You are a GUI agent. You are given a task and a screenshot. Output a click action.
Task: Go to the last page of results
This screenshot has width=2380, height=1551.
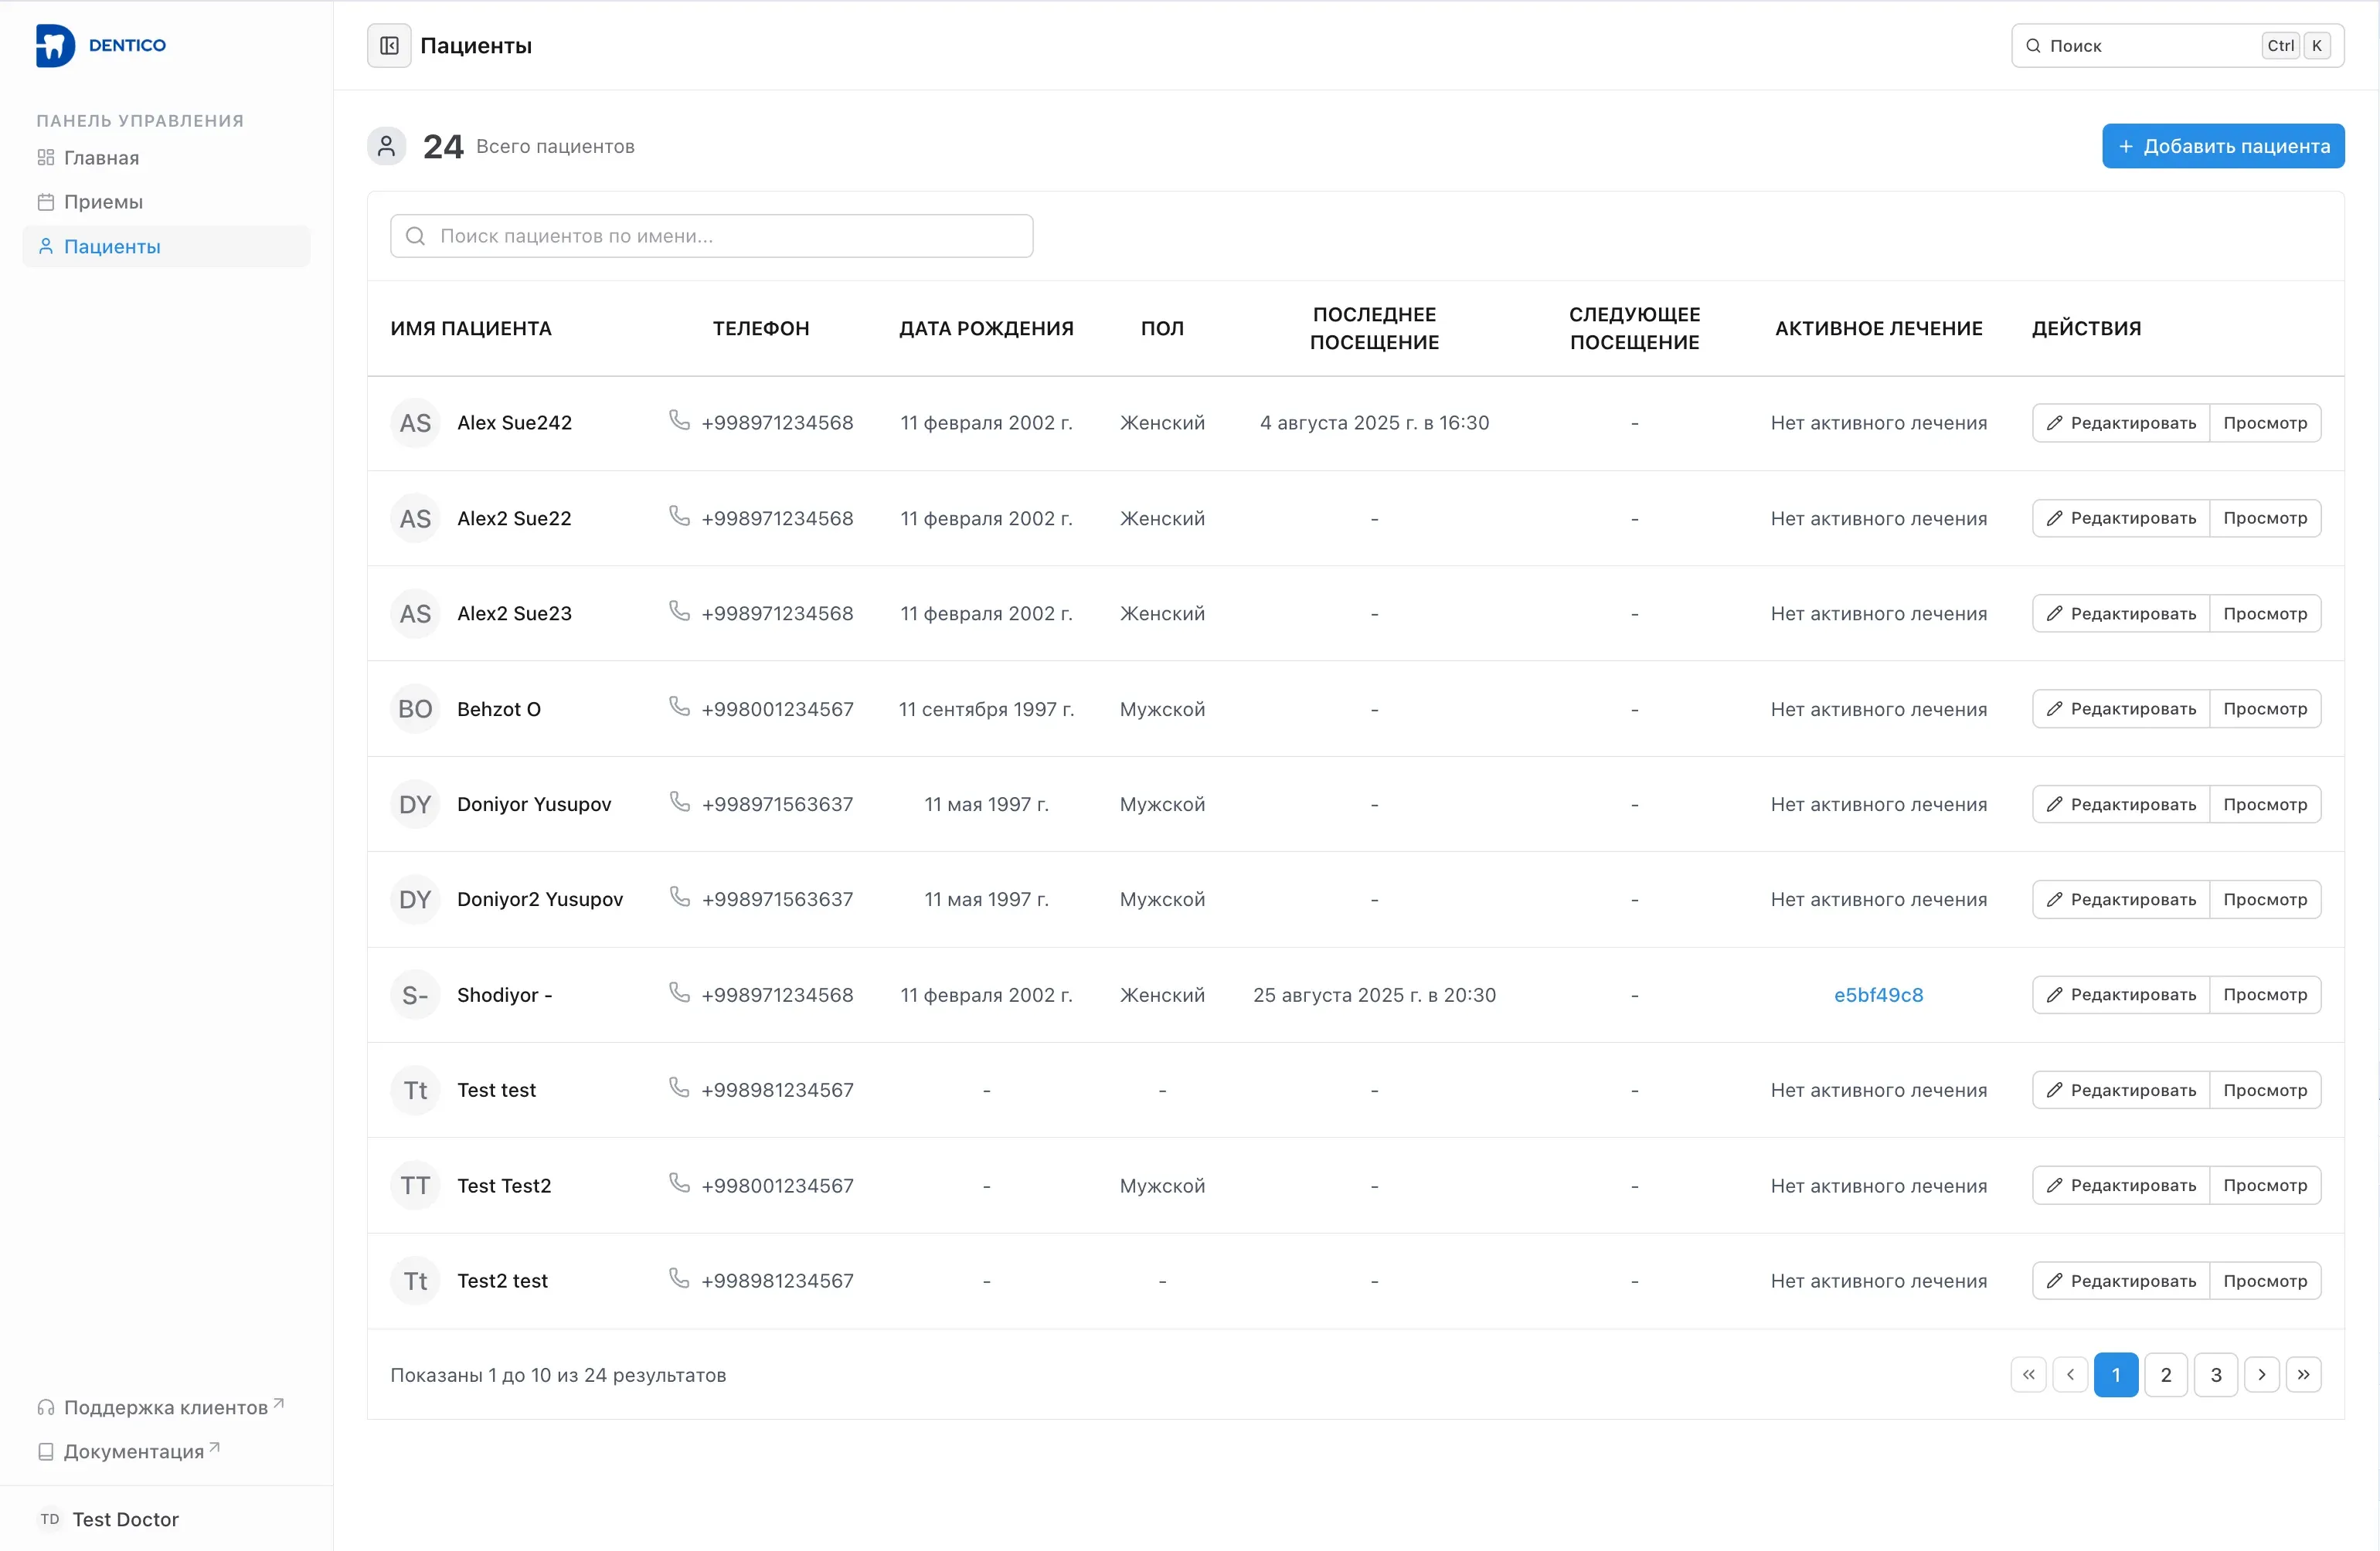pyautogui.click(x=2303, y=1374)
